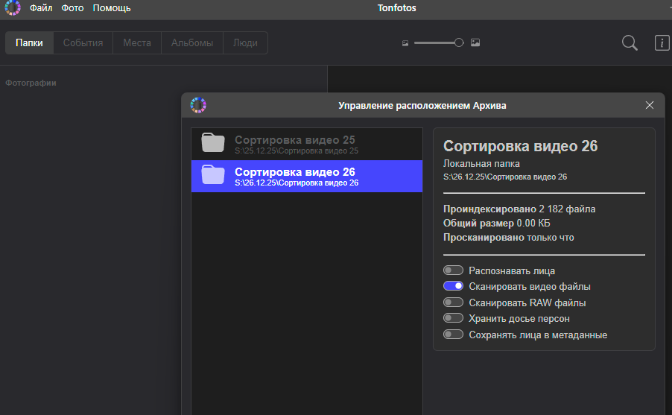Screen dimensions: 672x415
Task: Close the Управление расположением Архива dialog
Action: pos(649,106)
